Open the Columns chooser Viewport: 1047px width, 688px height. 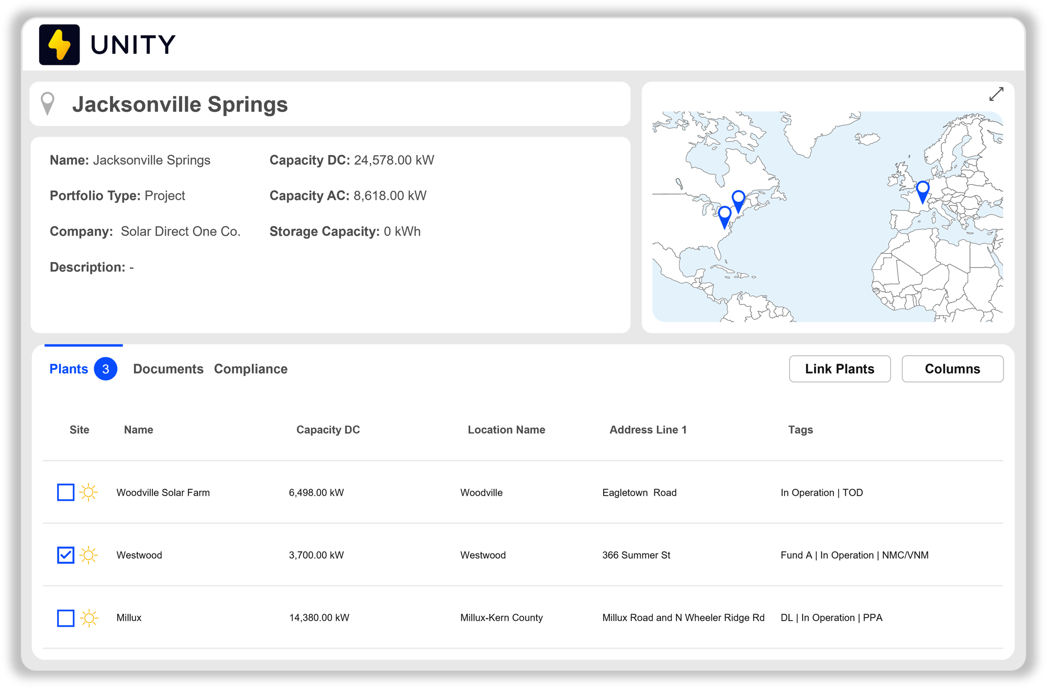(x=952, y=369)
